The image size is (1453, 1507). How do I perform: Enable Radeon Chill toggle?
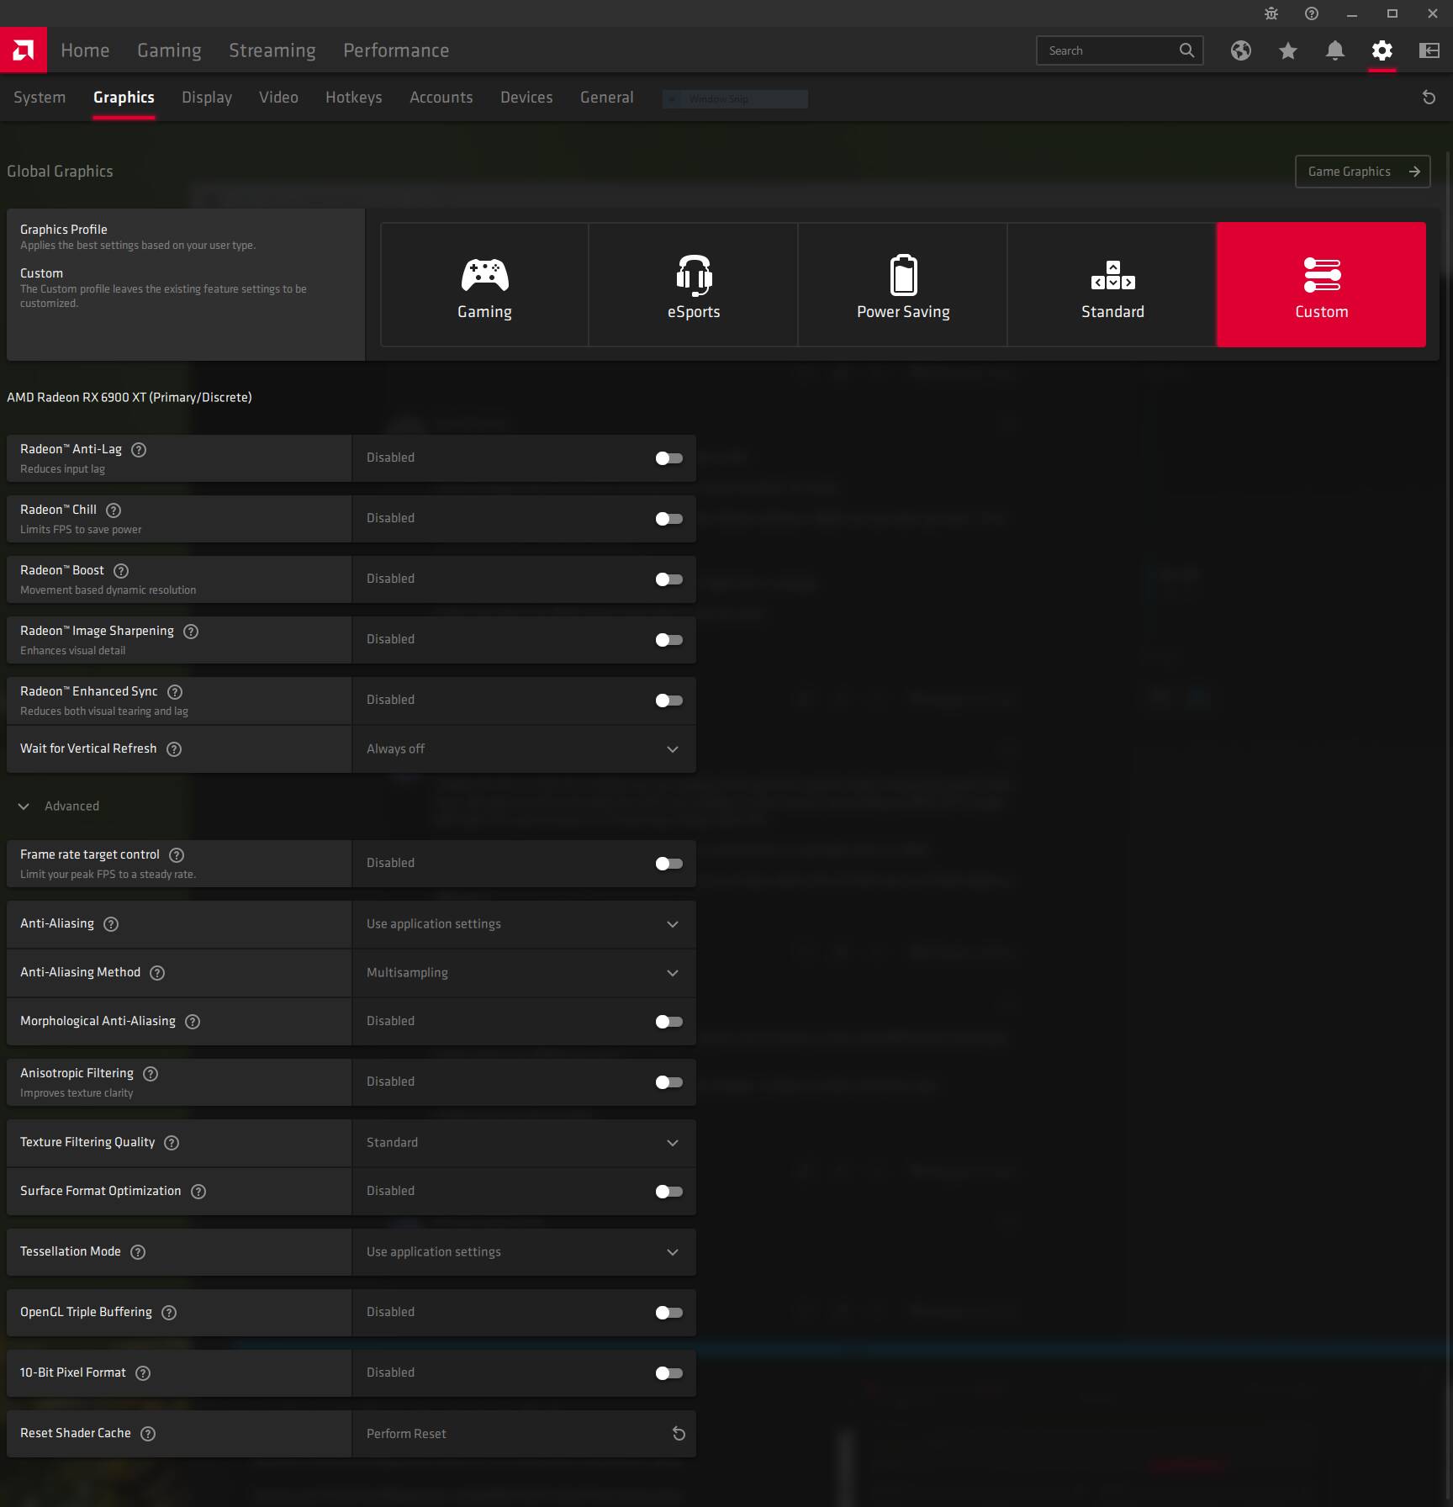[x=669, y=519]
